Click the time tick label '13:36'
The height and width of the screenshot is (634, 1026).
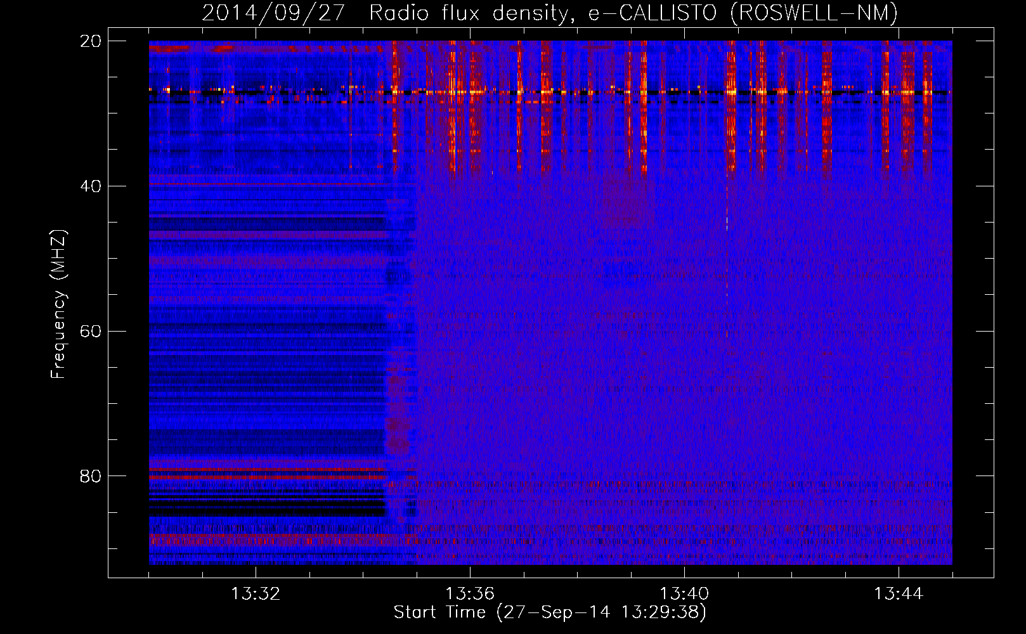click(470, 594)
